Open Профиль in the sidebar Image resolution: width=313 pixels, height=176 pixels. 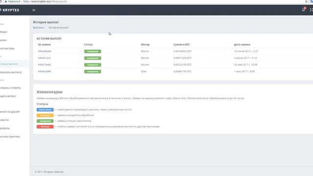click(5, 128)
